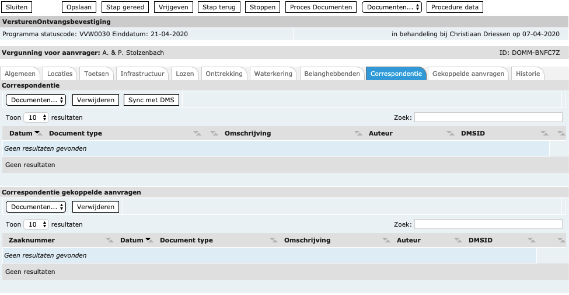
Task: Open the Documenten dropdown in top toolbar
Action: (392, 7)
